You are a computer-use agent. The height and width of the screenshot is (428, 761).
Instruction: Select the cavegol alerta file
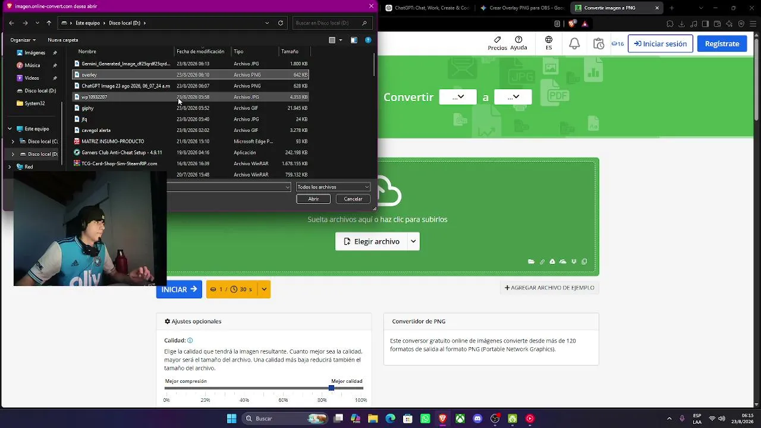tap(190, 130)
